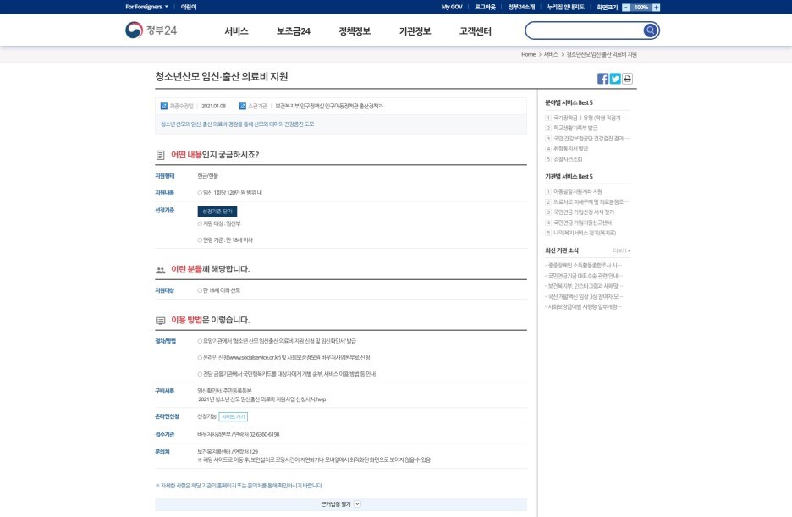Screen dimensions: 792x517
Task: Open news 중증장애인 소득활동종합조사
Action: pos(585,265)
